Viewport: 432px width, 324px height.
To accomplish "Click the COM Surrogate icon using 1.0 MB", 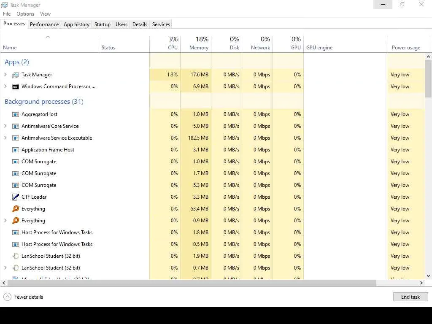I will pos(16,162).
